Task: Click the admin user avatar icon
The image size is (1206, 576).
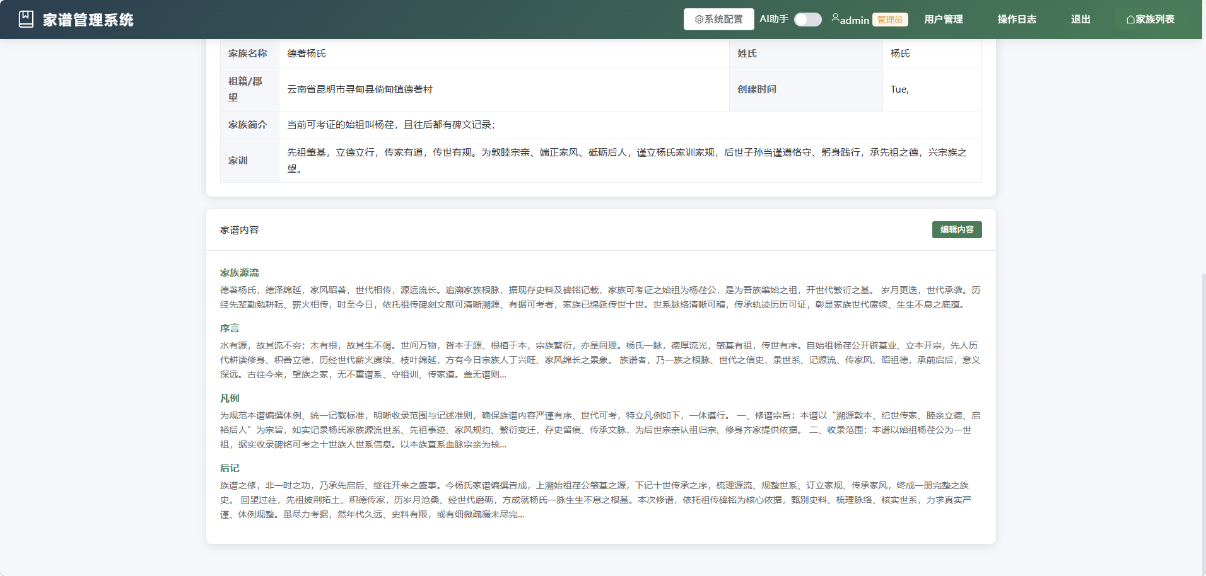Action: (835, 18)
